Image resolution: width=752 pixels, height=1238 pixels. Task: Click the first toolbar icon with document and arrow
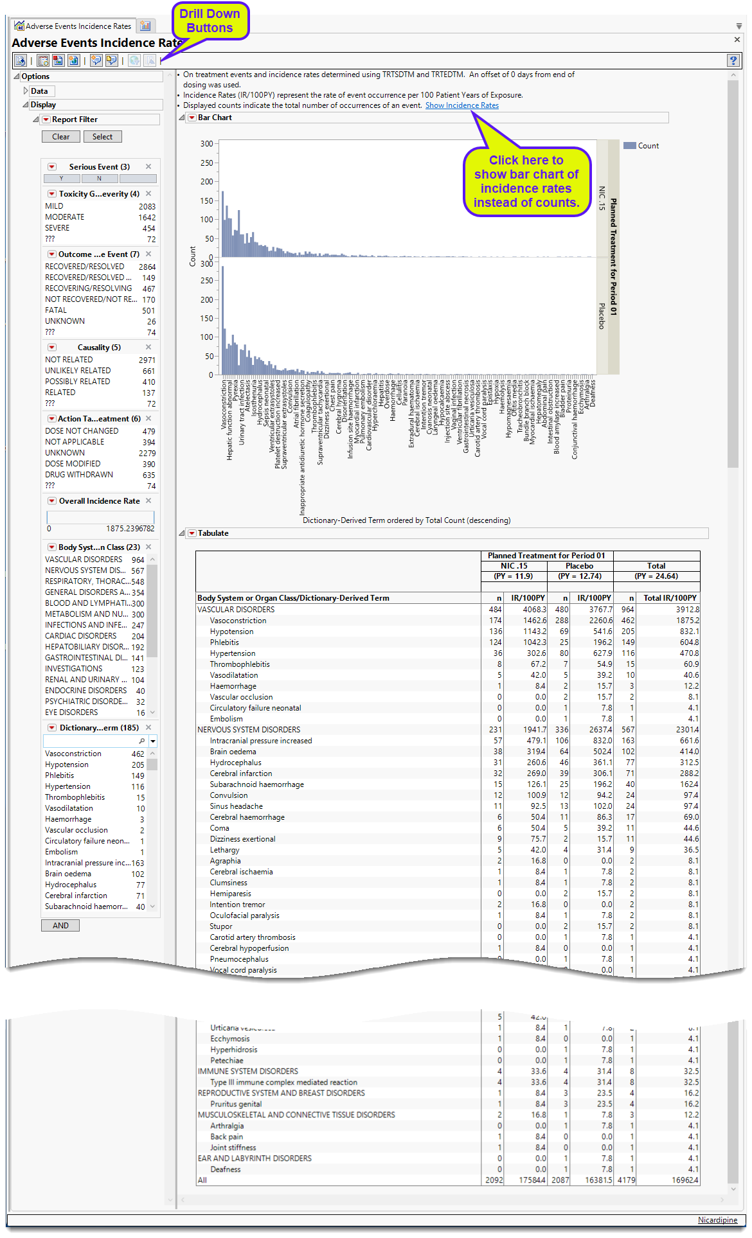point(21,60)
